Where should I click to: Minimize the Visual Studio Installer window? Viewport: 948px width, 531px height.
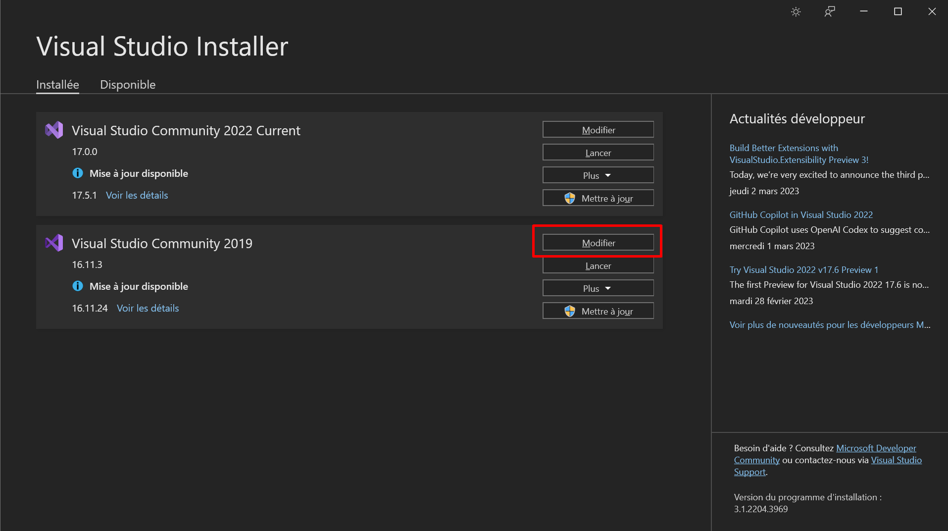point(864,12)
